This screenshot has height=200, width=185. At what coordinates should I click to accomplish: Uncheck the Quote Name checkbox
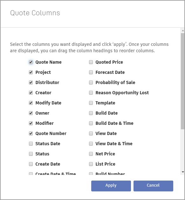[31, 62]
